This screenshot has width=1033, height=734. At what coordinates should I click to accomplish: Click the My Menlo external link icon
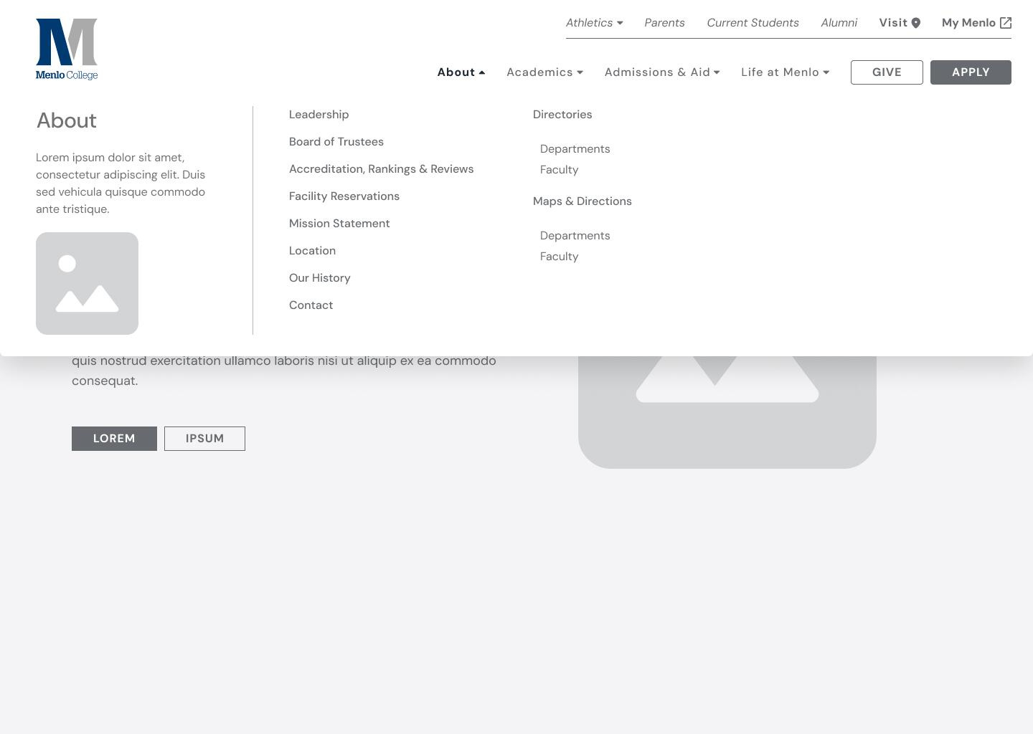coord(1006,23)
